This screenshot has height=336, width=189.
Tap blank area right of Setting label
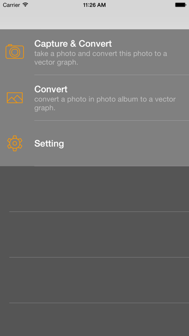tap(126, 143)
